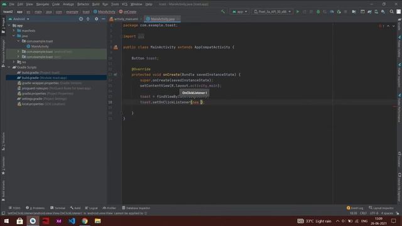Select local.properties in project tree
The height and width of the screenshot is (226, 402).
coord(41,104)
